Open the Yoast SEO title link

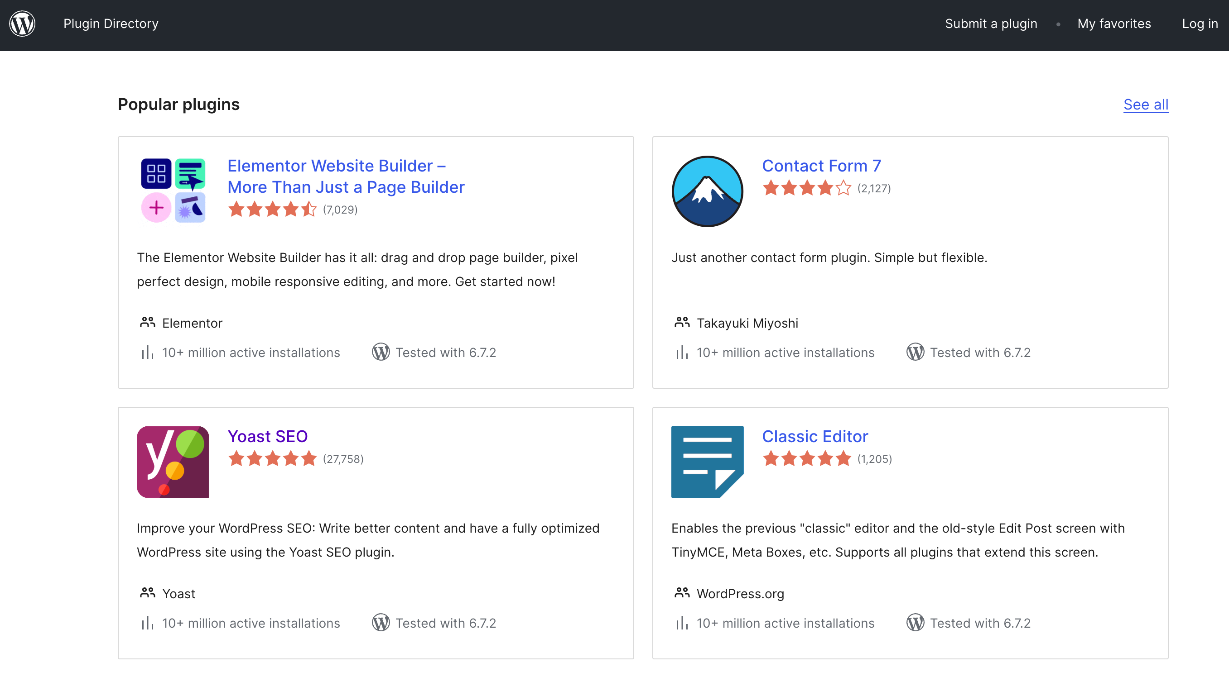pyautogui.click(x=268, y=436)
